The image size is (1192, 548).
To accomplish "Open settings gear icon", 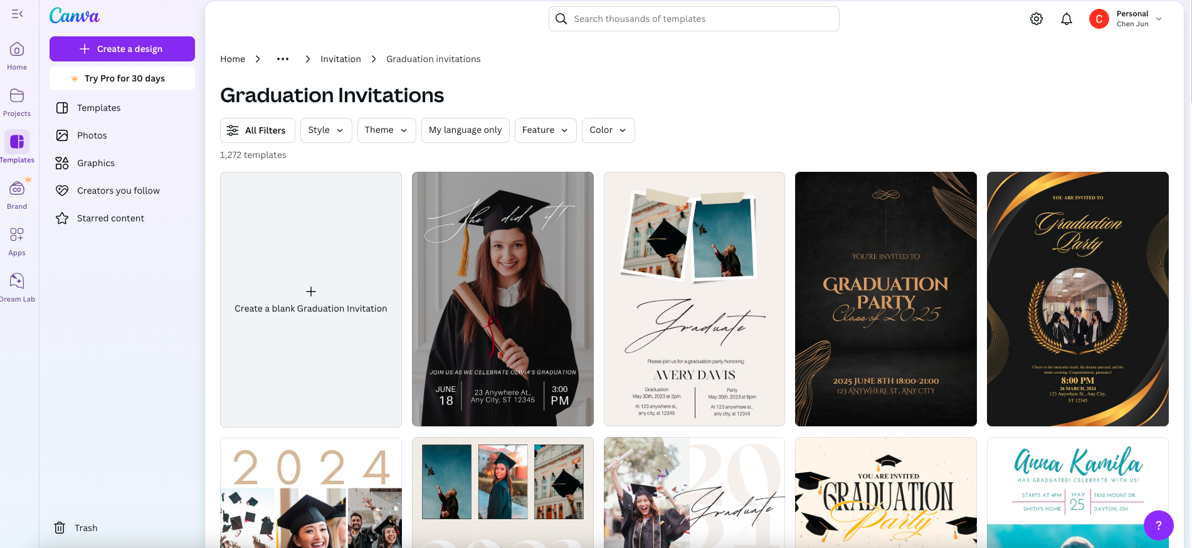I will tap(1036, 19).
